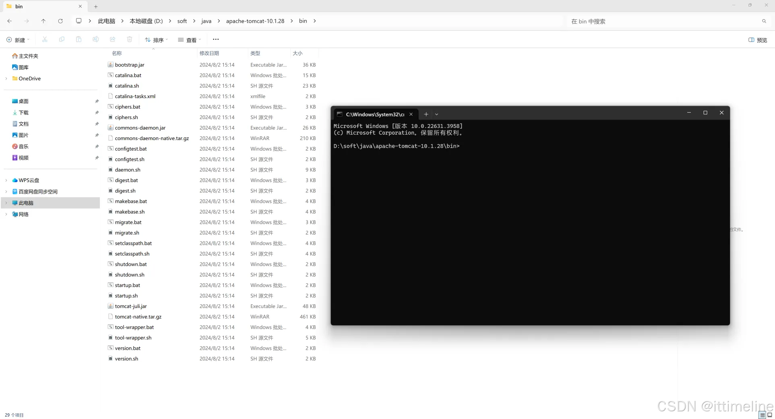Open the 查看 (View) dropdown
Screen dimensions: 775x419
coord(189,40)
